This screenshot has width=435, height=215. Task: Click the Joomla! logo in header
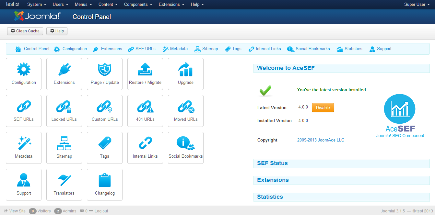pos(37,16)
